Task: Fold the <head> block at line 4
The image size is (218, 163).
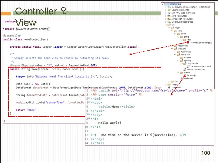Action: [89, 102]
